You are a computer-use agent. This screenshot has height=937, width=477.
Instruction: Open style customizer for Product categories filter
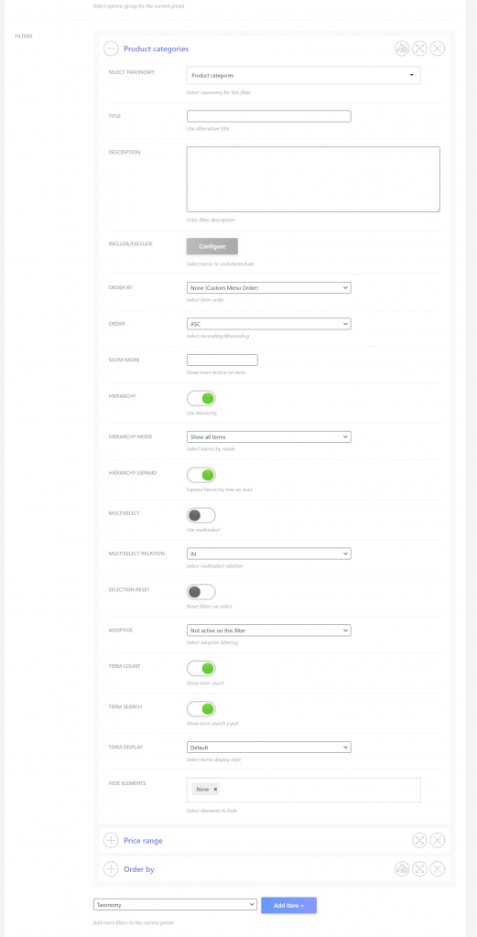402,48
